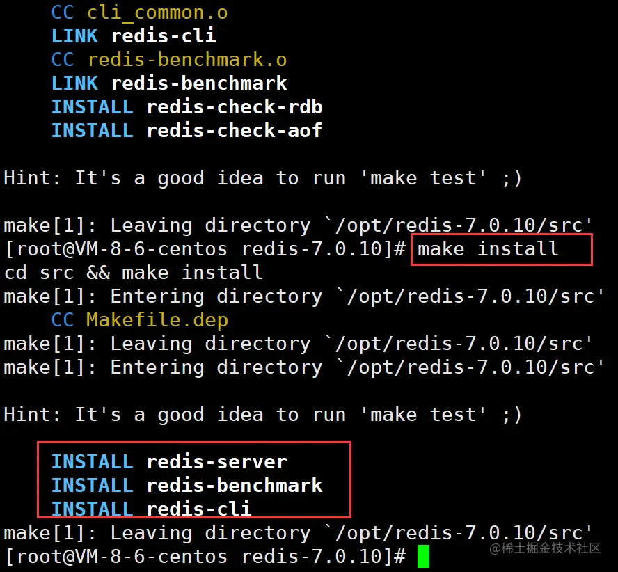The image size is (618, 572).
Task: Click the "INSTALL redis-check-rdb" line
Action: coord(187,107)
